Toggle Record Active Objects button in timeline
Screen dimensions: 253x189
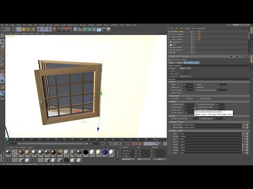[x=133, y=144]
